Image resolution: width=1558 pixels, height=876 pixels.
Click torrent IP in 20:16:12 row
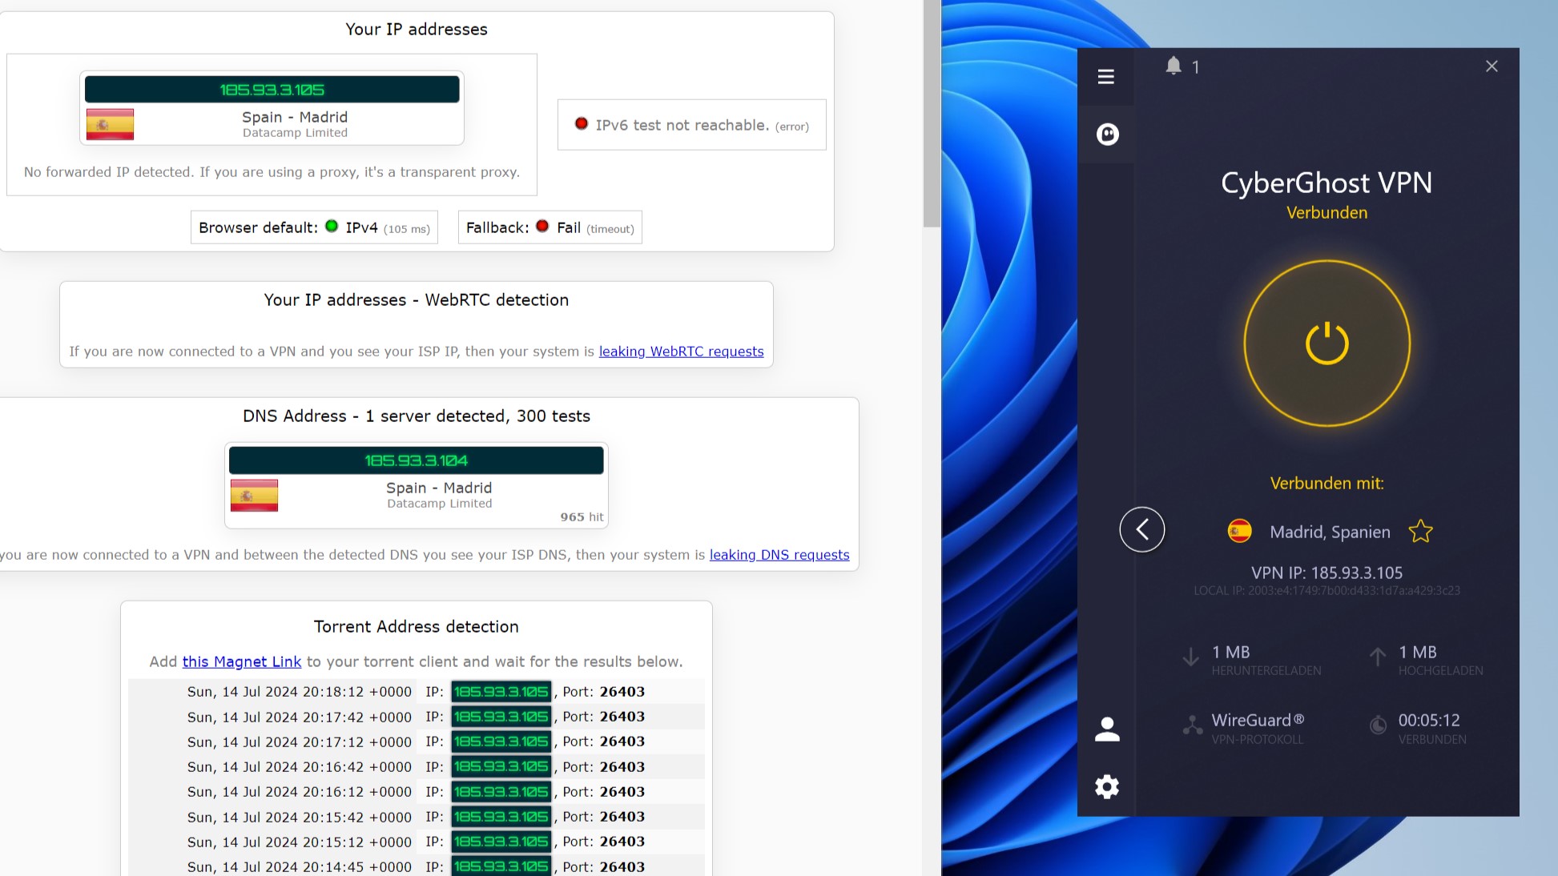[501, 792]
